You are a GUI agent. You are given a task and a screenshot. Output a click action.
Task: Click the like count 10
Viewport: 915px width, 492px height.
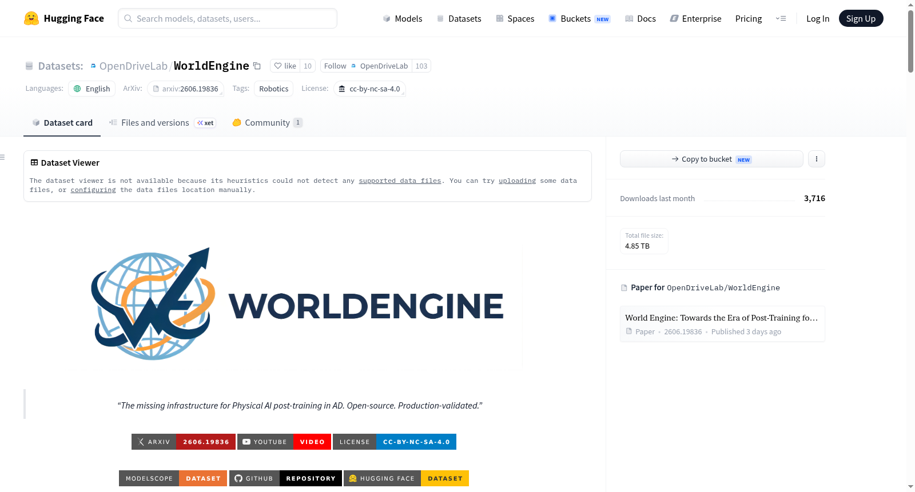point(308,66)
